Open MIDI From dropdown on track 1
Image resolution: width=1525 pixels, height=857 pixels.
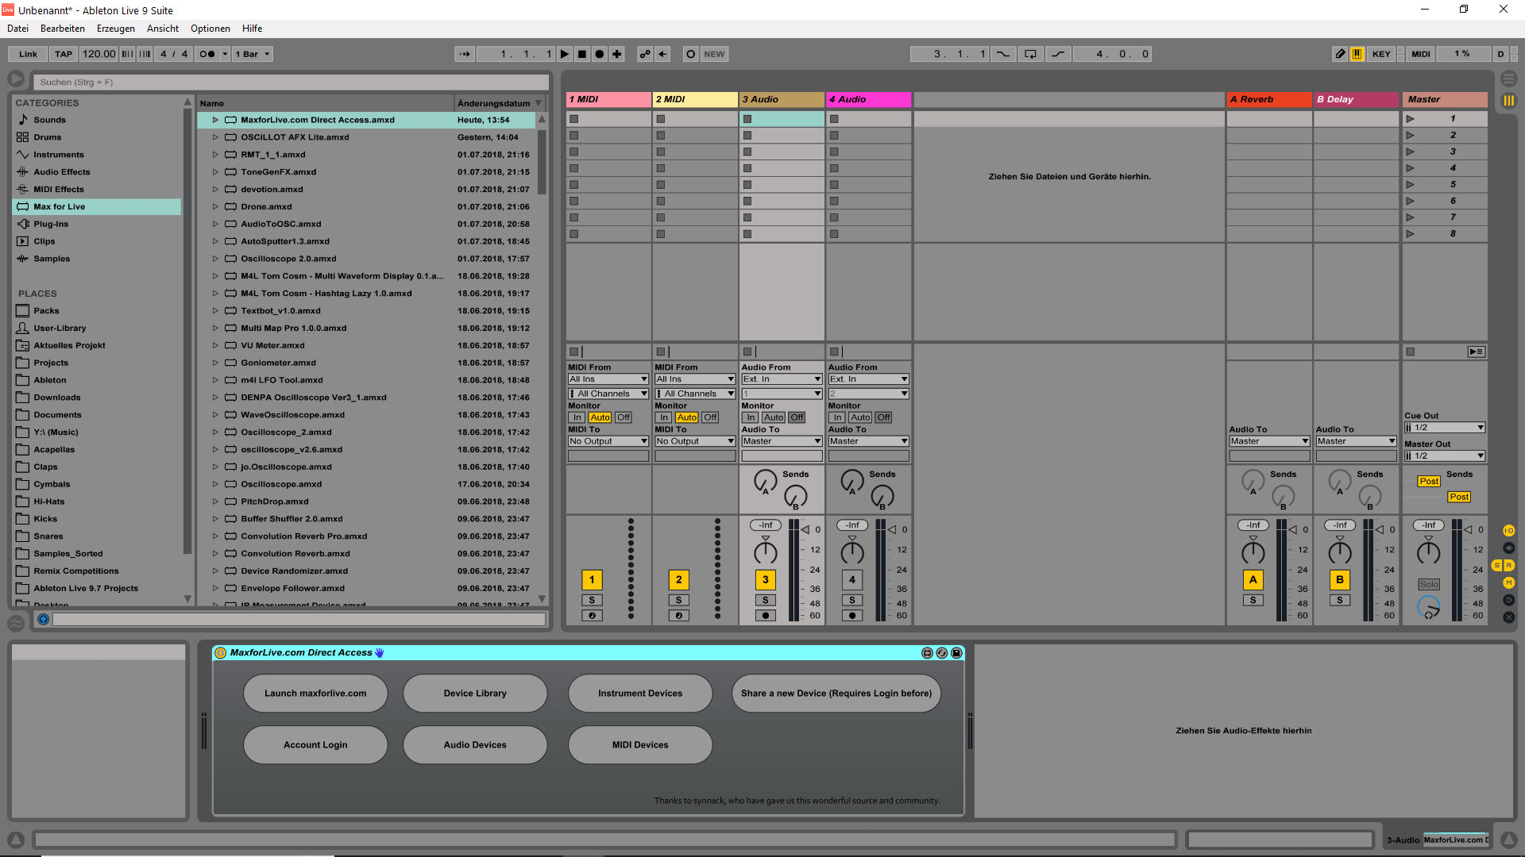pos(608,379)
